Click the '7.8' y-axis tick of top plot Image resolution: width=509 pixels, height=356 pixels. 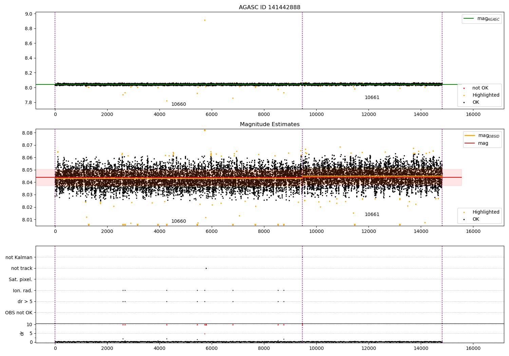[x=29, y=103]
